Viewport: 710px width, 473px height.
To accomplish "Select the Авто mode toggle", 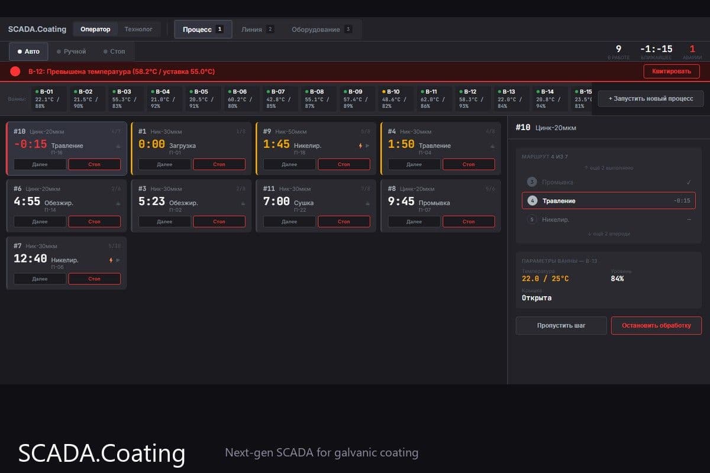I will (29, 51).
